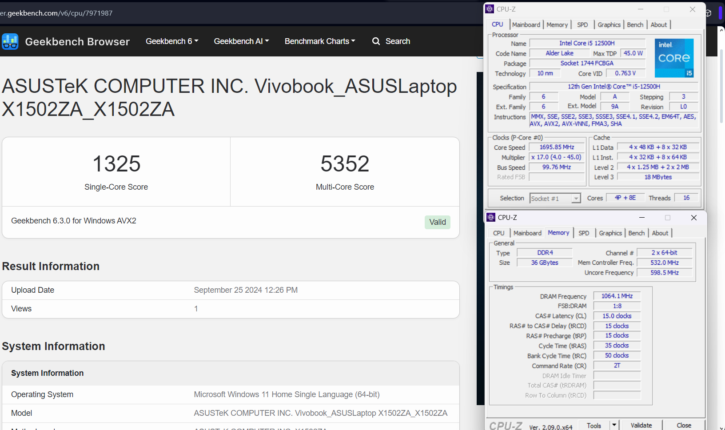The width and height of the screenshot is (725, 430).
Task: Open SPD tab in Memory CPU-Z window
Action: point(584,233)
